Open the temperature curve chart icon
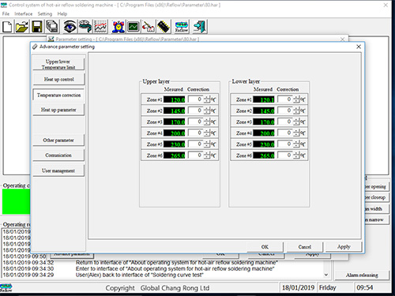395x296 pixels. 101,27
